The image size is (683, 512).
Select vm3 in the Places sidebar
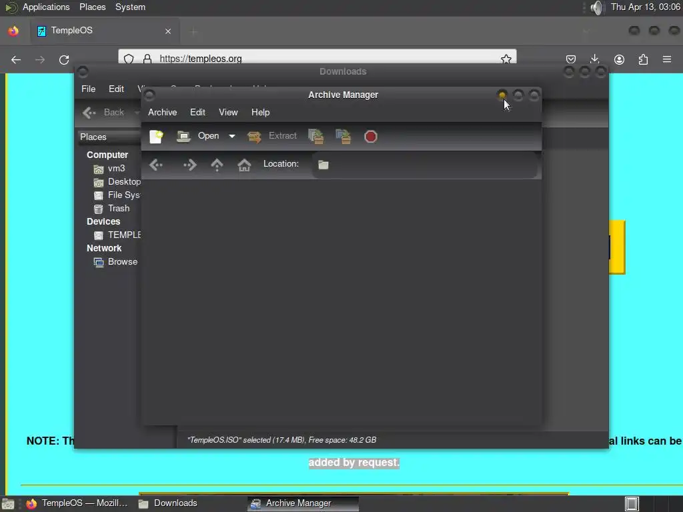tap(110, 169)
